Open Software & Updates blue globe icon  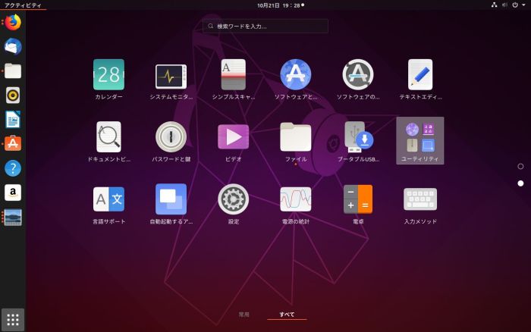pyautogui.click(x=296, y=74)
